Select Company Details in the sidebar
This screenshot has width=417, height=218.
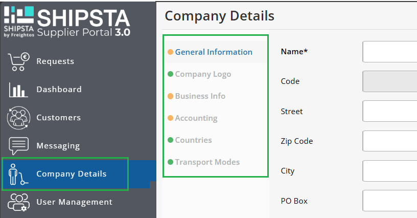click(71, 174)
